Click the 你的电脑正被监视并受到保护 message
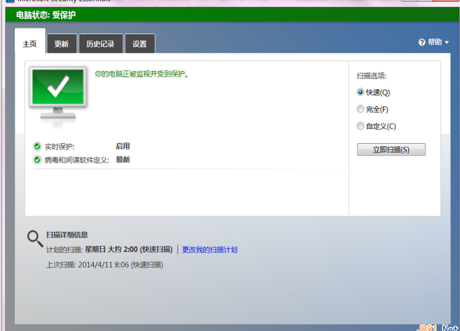460x331 pixels. tap(141, 74)
